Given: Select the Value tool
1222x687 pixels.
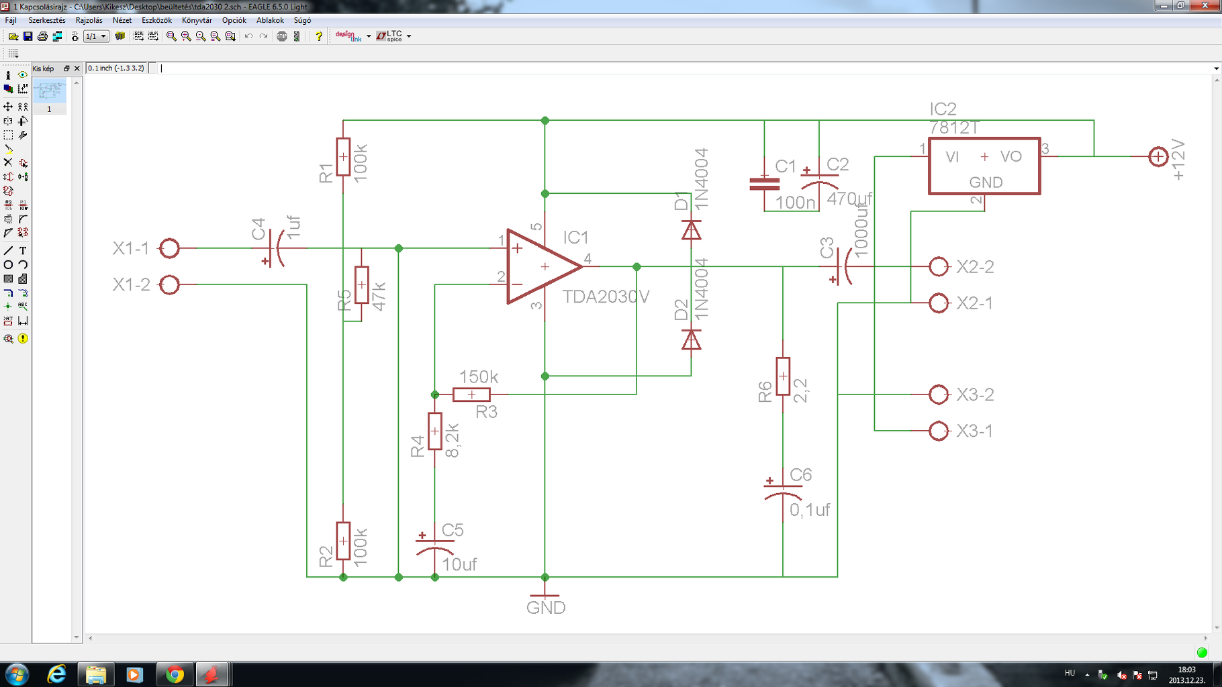Looking at the screenshot, I should (23, 205).
